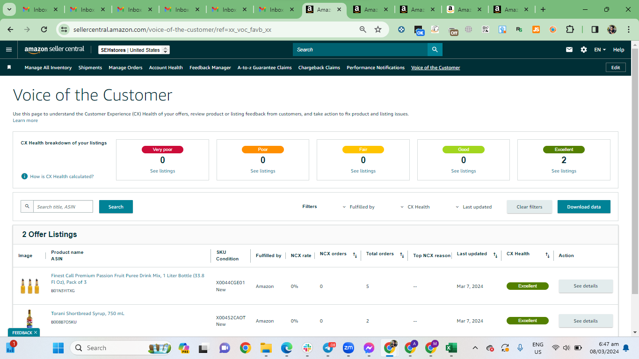Image resolution: width=639 pixels, height=359 pixels.
Task: Open the Torani Shortbread Syrup product link
Action: tap(87, 314)
